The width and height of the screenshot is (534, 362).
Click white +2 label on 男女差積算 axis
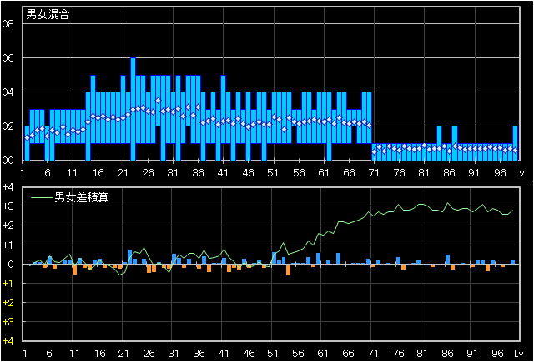tap(8, 226)
